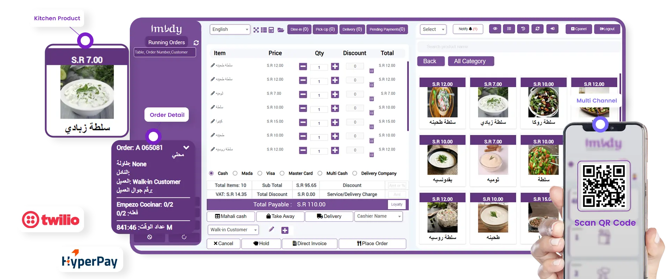Image resolution: width=670 pixels, height=279 pixels.
Task: Click the Search product name field
Action: [518, 47]
